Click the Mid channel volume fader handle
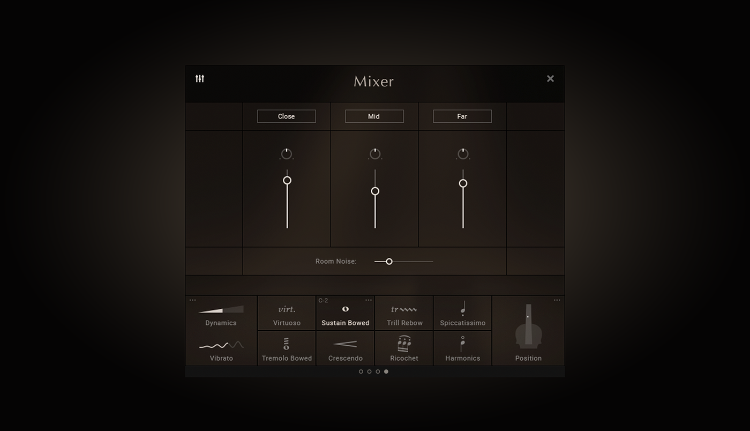The height and width of the screenshot is (431, 750). tap(375, 191)
